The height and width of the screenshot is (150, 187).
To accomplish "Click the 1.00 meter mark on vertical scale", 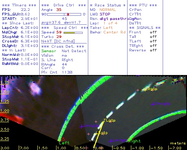I will click(4, 111).
